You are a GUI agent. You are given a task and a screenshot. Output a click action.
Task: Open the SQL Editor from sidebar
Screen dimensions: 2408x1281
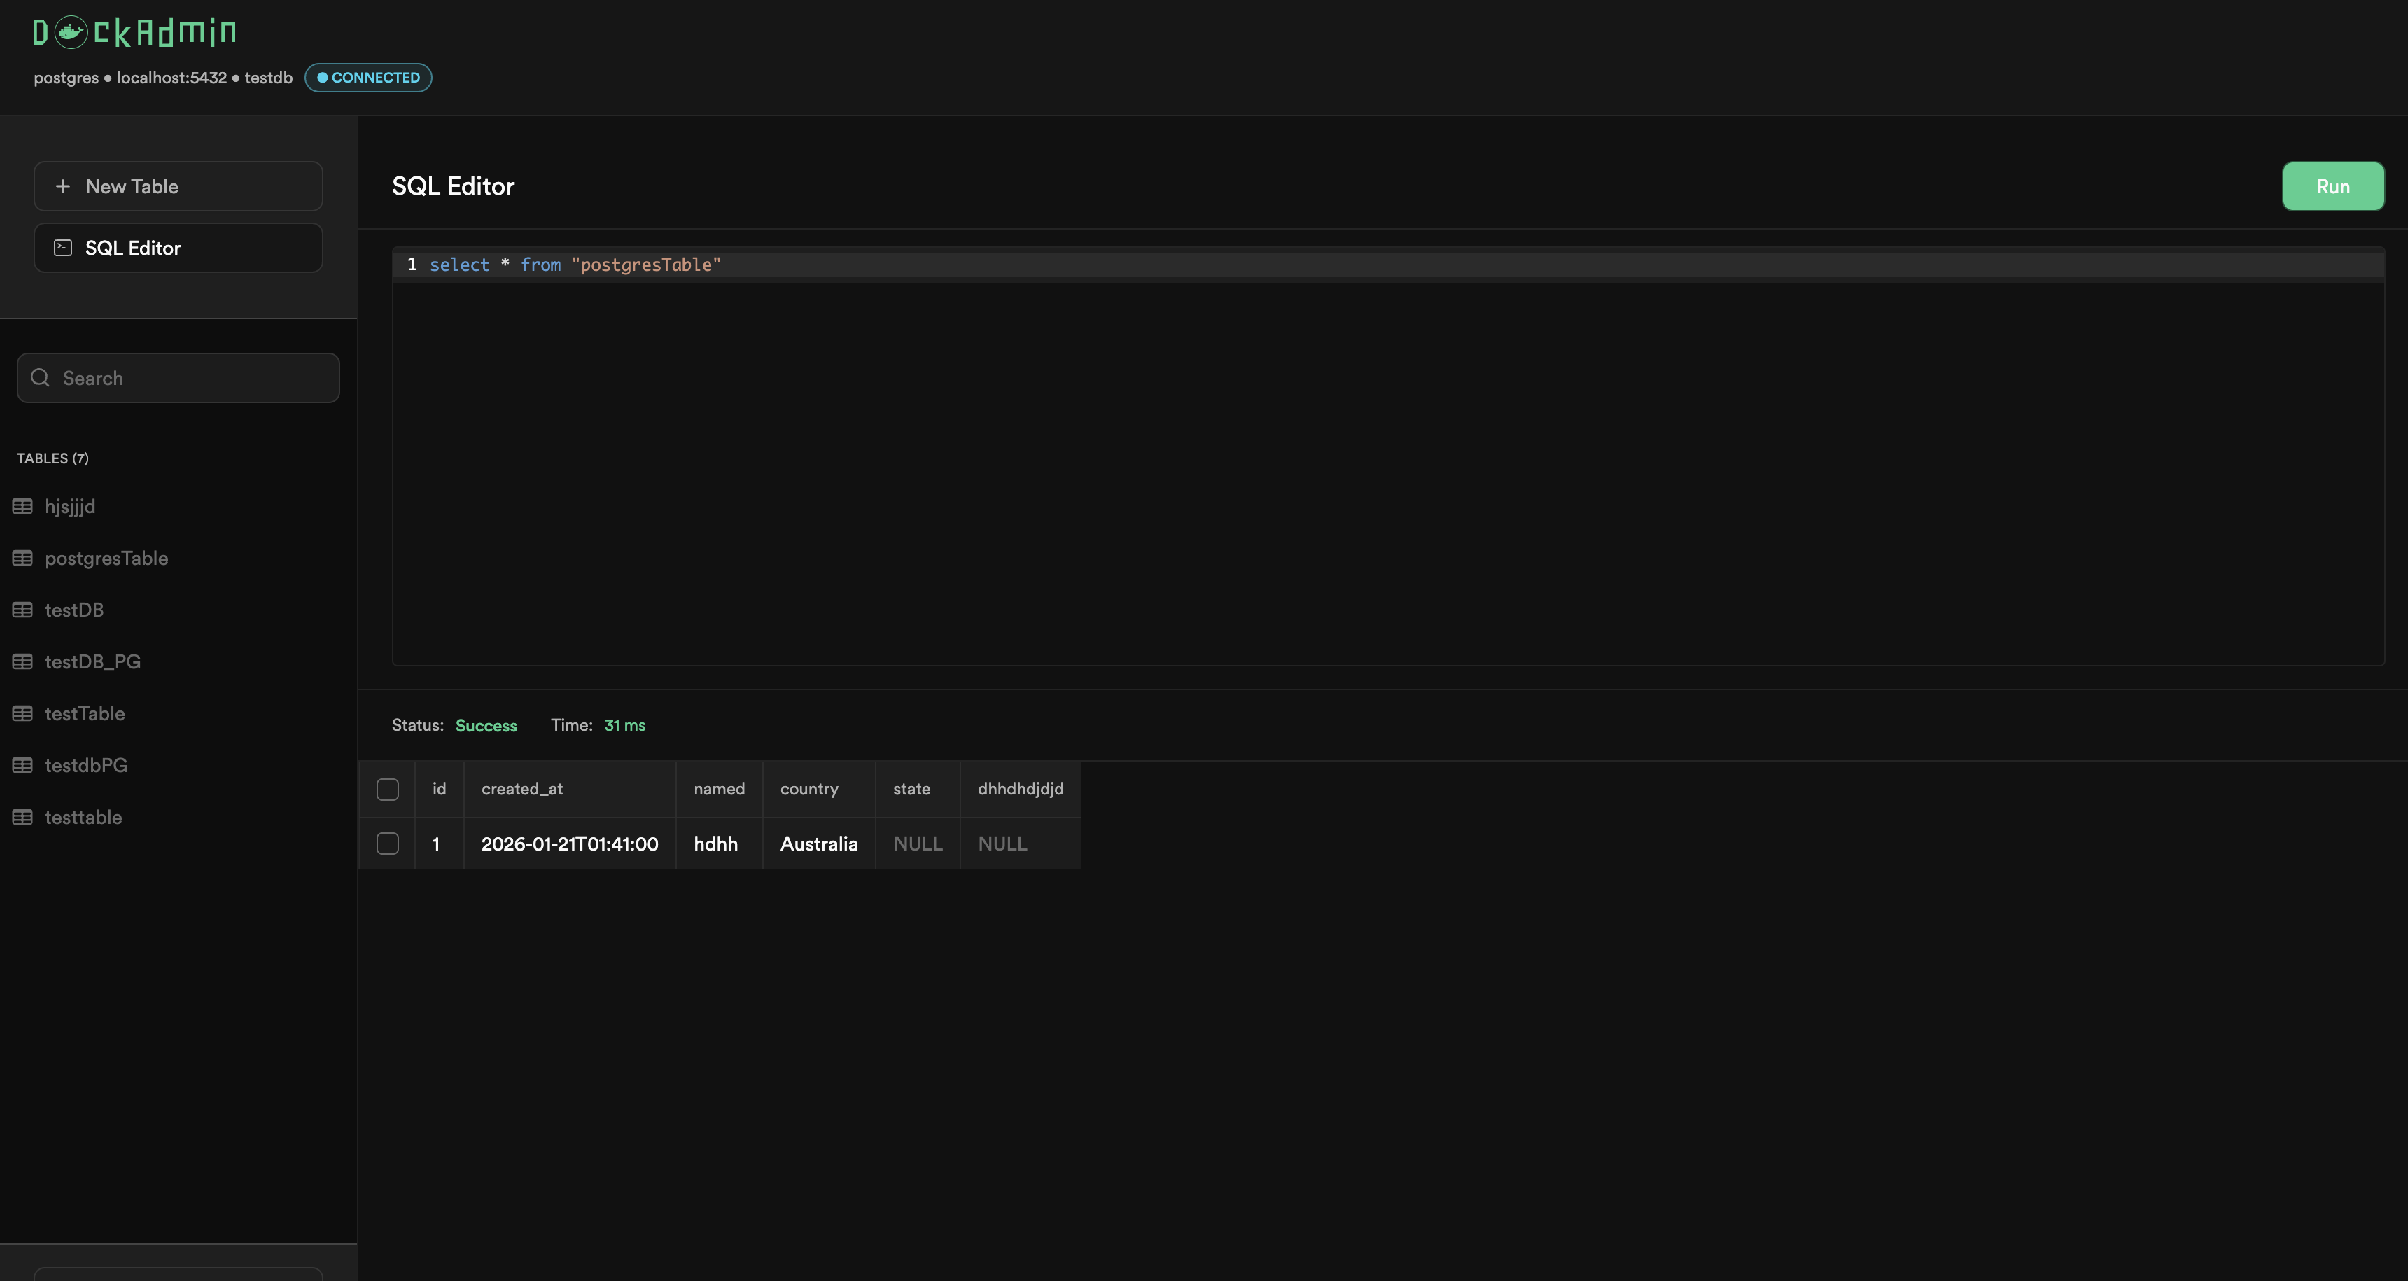[178, 248]
